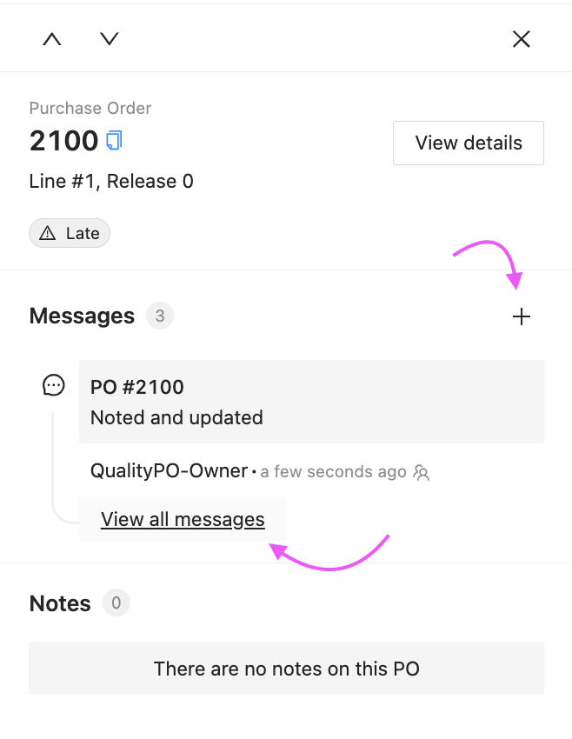
Task: Click the empty notes placeholder box
Action: [x=287, y=669]
